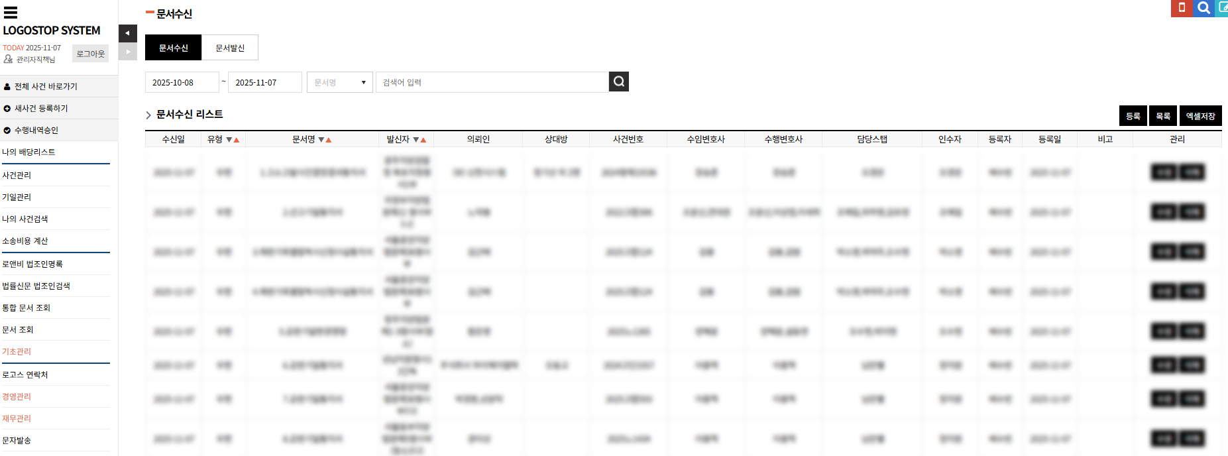
Task: Open 새사건 등록하기 in the sidebar
Action: 41,108
